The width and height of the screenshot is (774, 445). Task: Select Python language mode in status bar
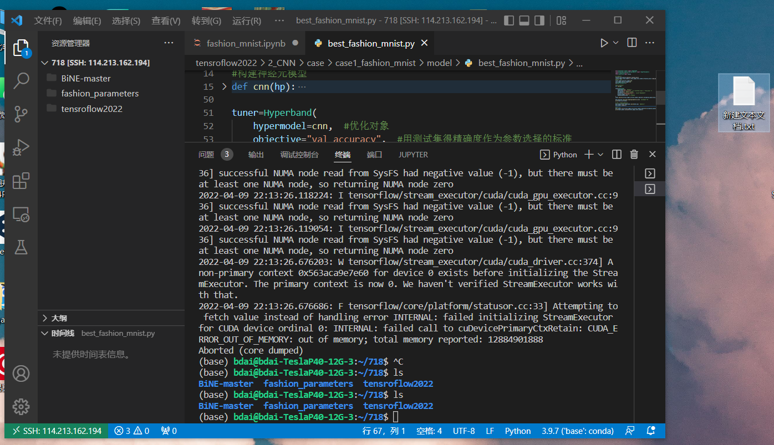[518, 431]
